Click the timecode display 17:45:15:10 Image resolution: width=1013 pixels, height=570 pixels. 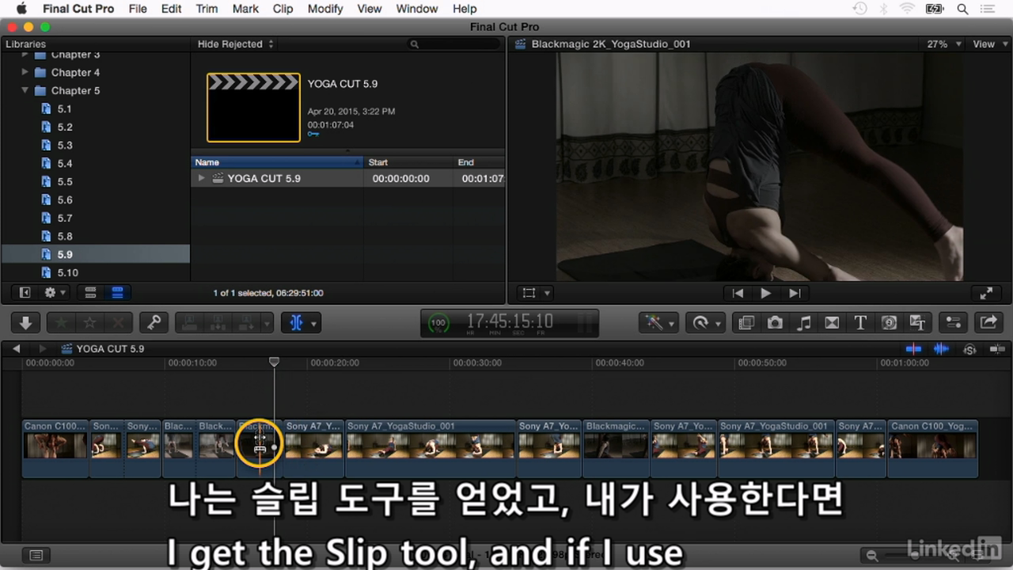pyautogui.click(x=509, y=323)
